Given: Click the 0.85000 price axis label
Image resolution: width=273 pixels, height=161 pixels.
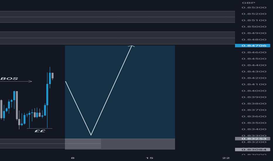Looking at the screenshot, I should coord(254,27).
